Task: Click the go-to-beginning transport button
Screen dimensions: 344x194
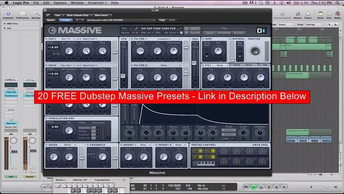Action: [x=44, y=187]
